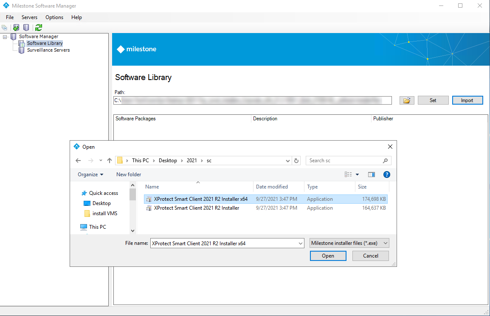The width and height of the screenshot is (490, 316).
Task: Navigate back in the Open dialog
Action: pos(78,161)
